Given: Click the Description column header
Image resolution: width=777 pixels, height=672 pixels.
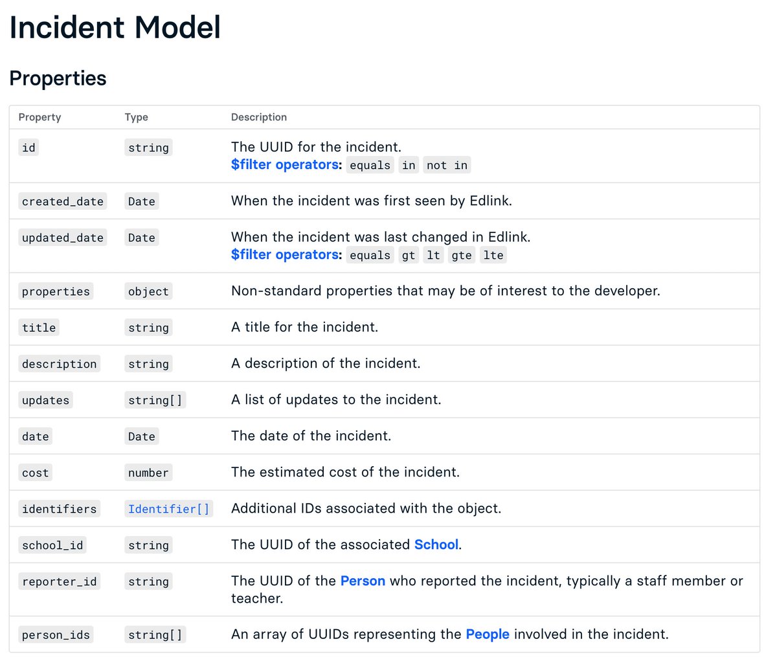Looking at the screenshot, I should pyautogui.click(x=259, y=117).
